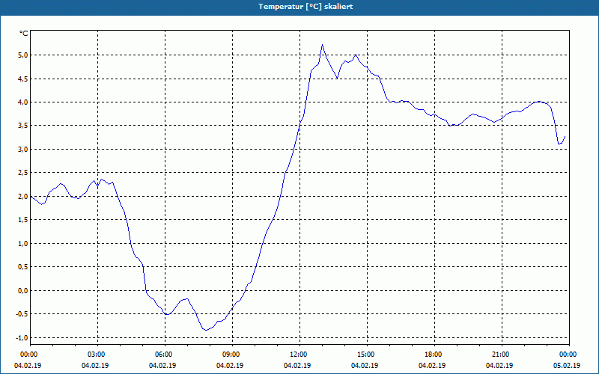Click the "04.02.19" date under 21:00

click(x=499, y=366)
